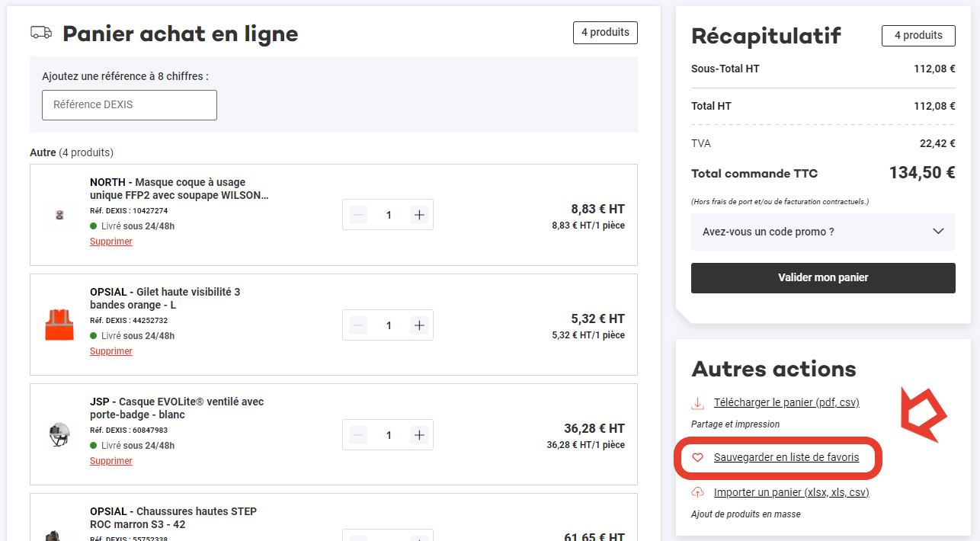Open the orange vest product thumbnail

[59, 325]
